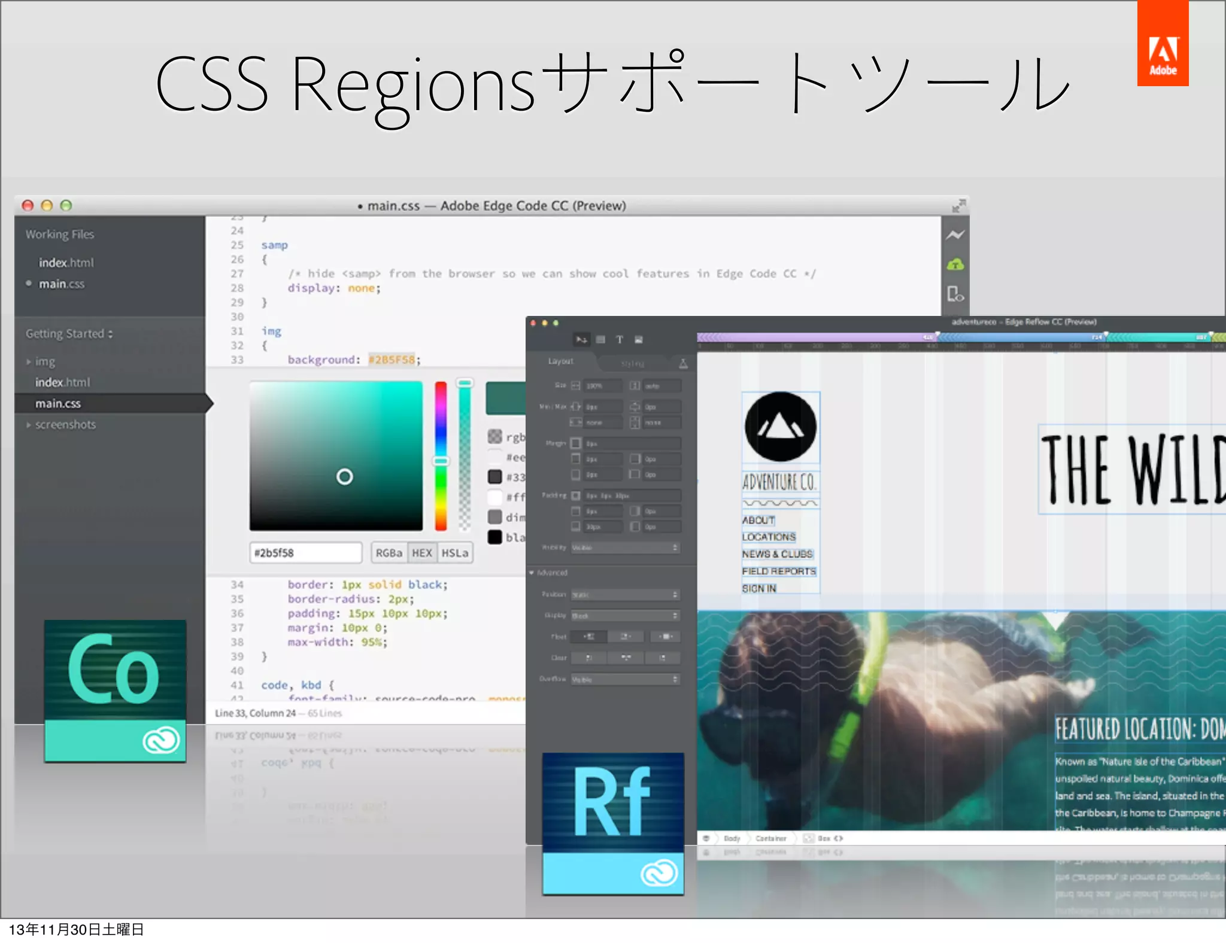Expand the img folder
The image size is (1226, 943).
point(29,361)
